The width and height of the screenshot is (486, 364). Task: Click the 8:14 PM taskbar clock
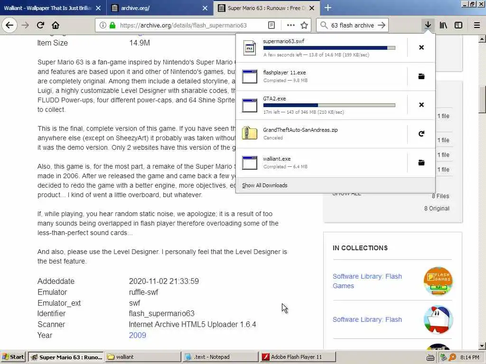pyautogui.click(x=469, y=357)
